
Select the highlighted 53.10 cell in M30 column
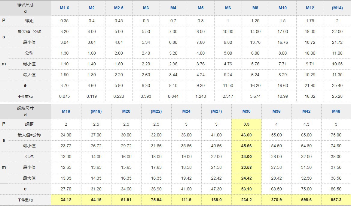[x=246, y=189]
